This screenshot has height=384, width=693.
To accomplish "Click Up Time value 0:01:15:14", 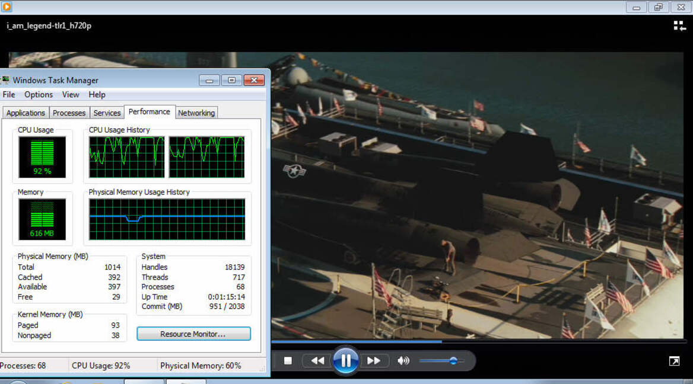I will tap(226, 297).
